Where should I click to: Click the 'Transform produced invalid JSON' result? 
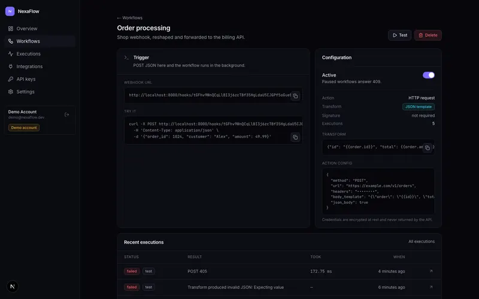click(235, 288)
